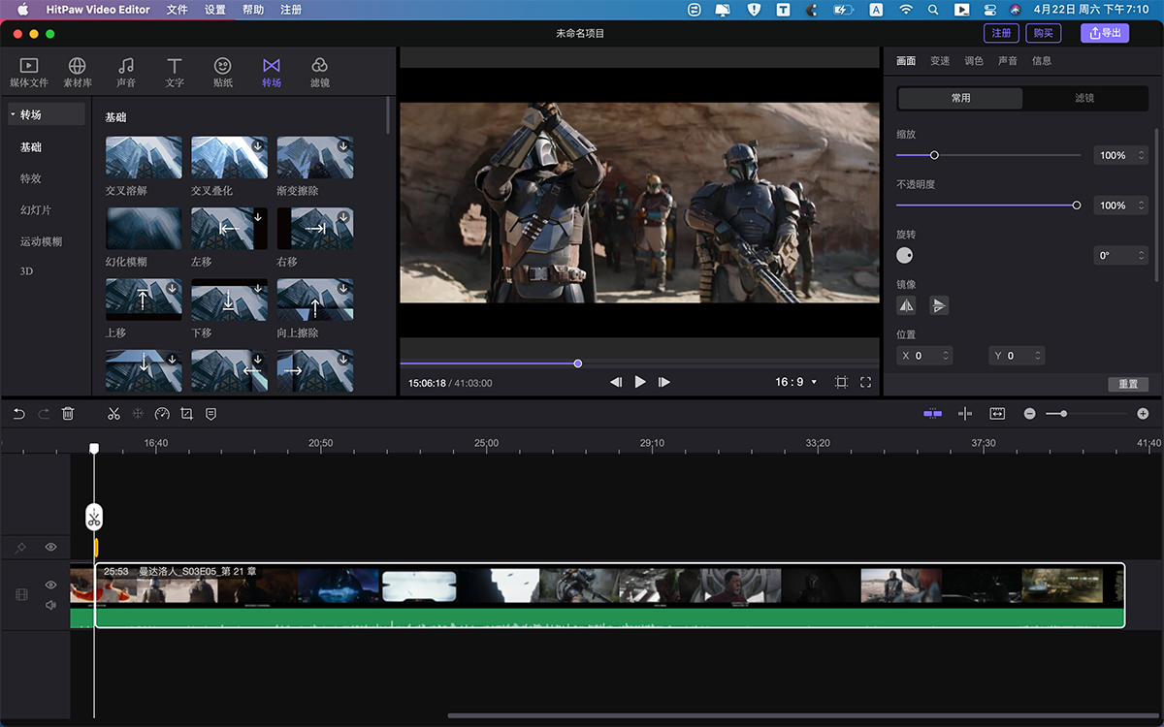Play the video preview

click(x=640, y=382)
